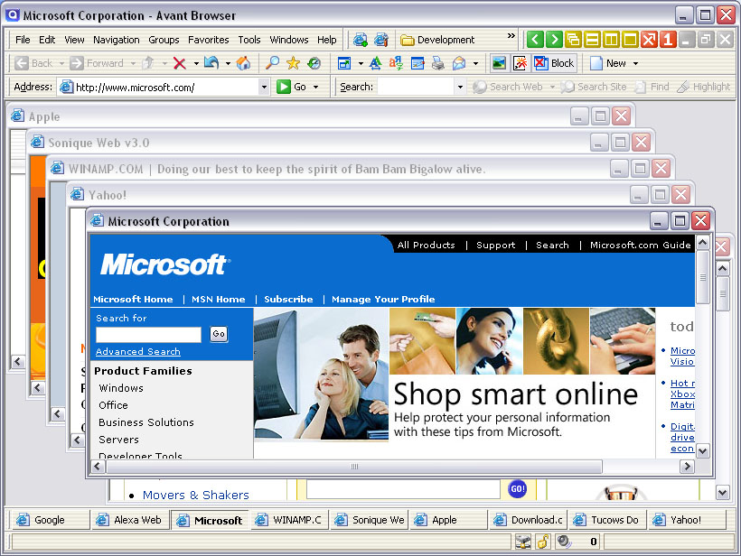Viewport: 741px width, 556px height.
Task: Click green next window arrow
Action: click(554, 39)
